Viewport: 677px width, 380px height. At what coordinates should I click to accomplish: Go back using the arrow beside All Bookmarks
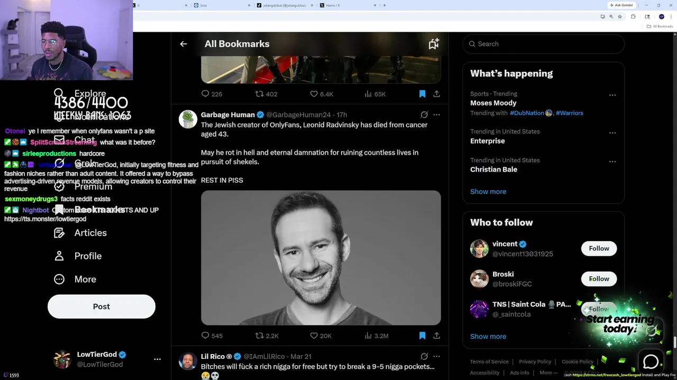pos(184,44)
